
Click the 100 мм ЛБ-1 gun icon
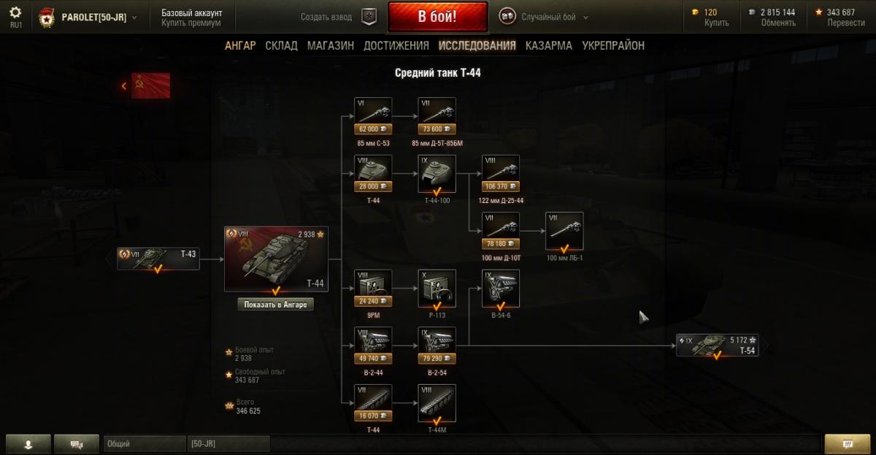click(564, 231)
